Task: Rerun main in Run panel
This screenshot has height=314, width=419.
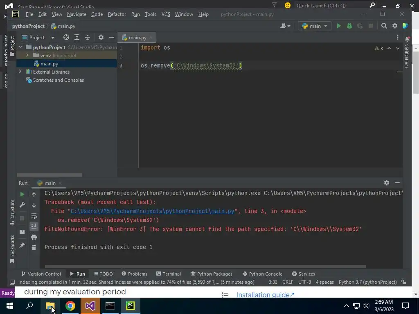Action: coord(22,194)
